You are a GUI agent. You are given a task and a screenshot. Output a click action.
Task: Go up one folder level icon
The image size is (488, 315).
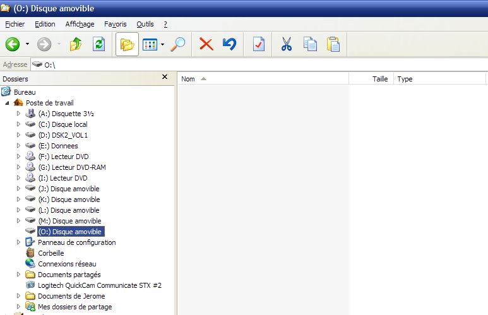(76, 44)
